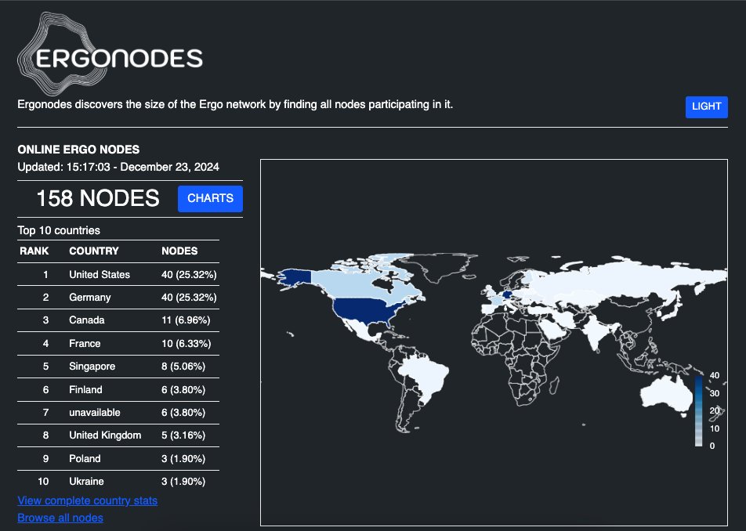
Task: Click the Ergonodes description sentence
Action: 235,104
